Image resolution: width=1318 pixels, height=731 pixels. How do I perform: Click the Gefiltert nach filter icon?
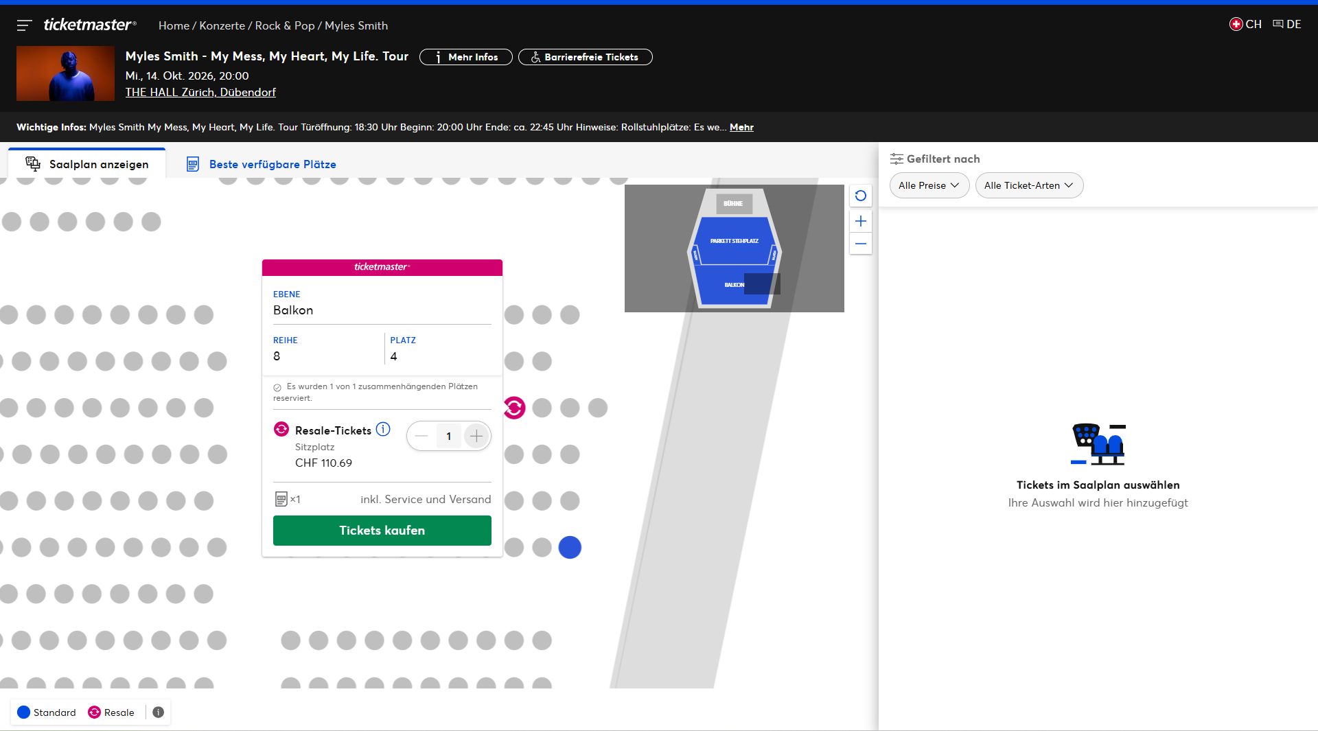tap(897, 159)
